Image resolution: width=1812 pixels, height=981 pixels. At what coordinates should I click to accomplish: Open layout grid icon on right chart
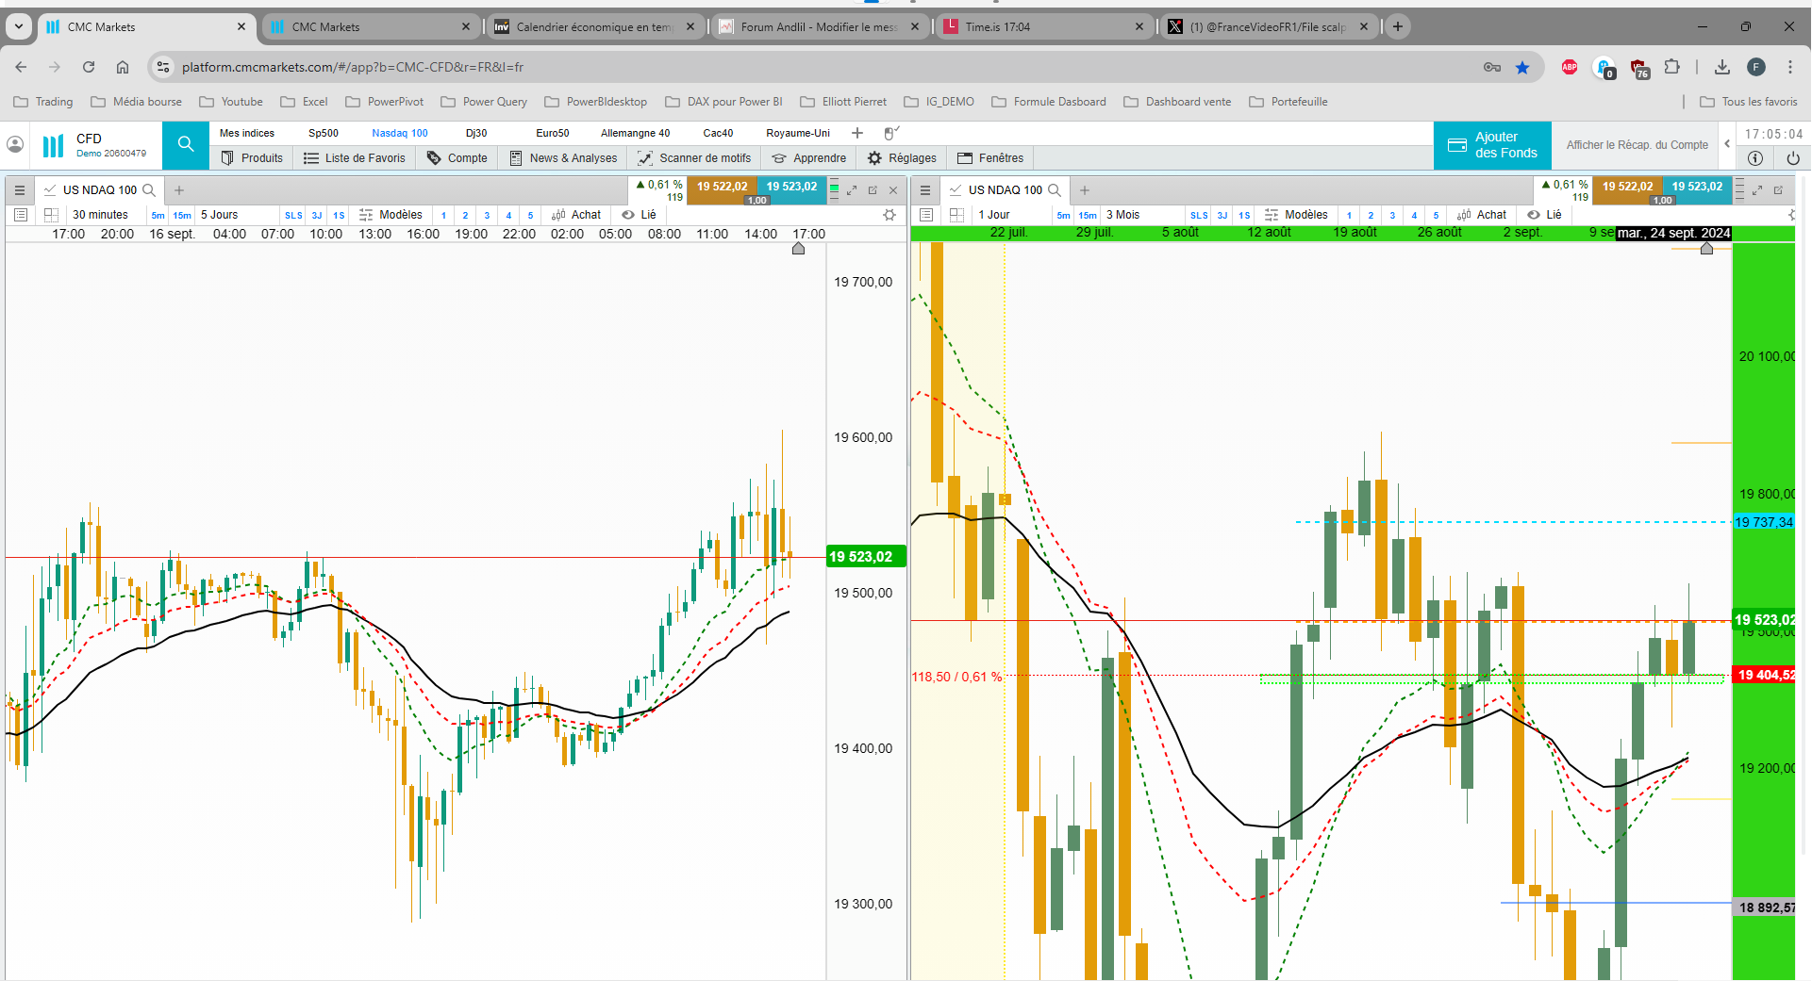pyautogui.click(x=957, y=215)
